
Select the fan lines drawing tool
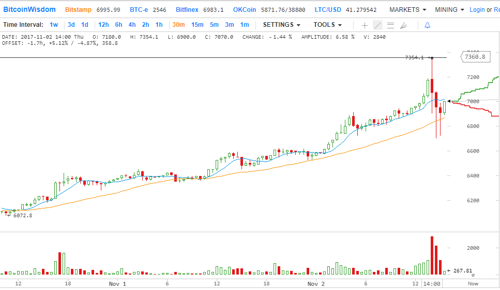[404, 25]
